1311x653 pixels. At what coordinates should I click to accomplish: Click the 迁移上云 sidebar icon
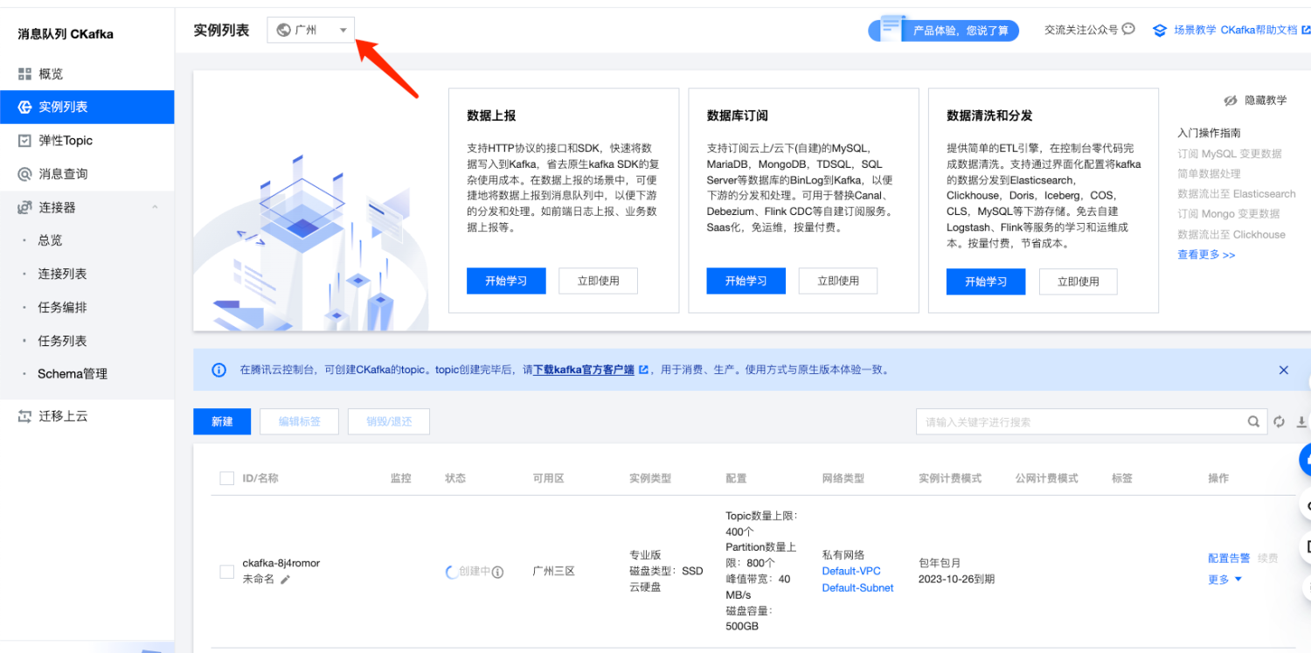[24, 416]
